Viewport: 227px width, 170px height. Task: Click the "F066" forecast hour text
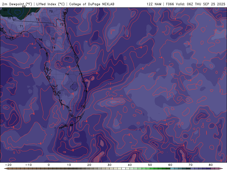170,4
